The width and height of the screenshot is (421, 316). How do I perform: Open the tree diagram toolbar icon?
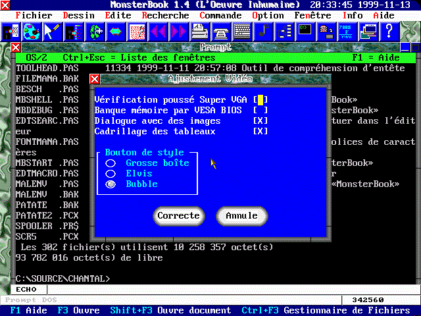pyautogui.click(x=284, y=32)
